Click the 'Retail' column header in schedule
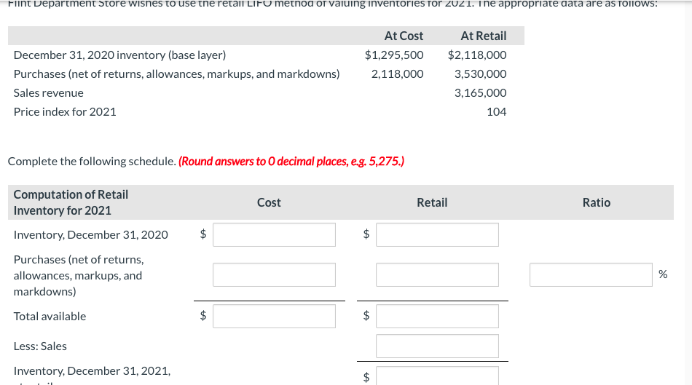Image resolution: width=692 pixels, height=385 pixels. click(432, 202)
